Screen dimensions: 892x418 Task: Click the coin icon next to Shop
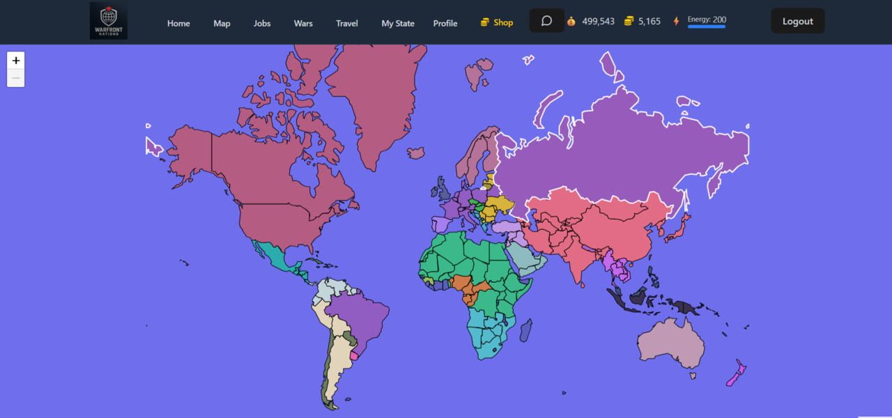pos(484,22)
